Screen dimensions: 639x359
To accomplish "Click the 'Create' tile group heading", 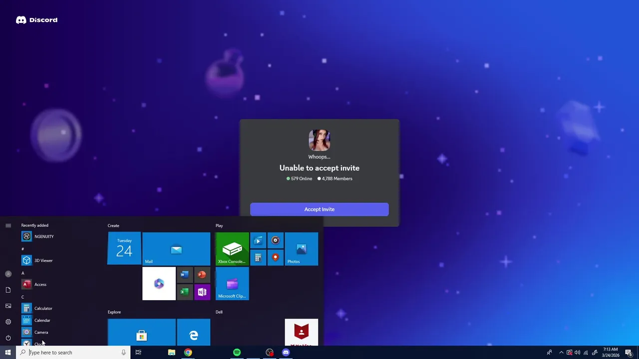I will [113, 226].
